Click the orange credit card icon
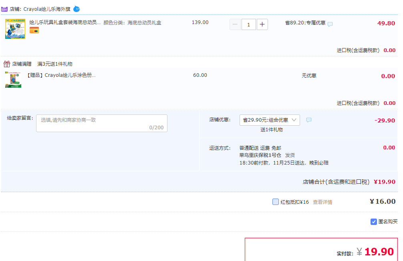 point(34,30)
